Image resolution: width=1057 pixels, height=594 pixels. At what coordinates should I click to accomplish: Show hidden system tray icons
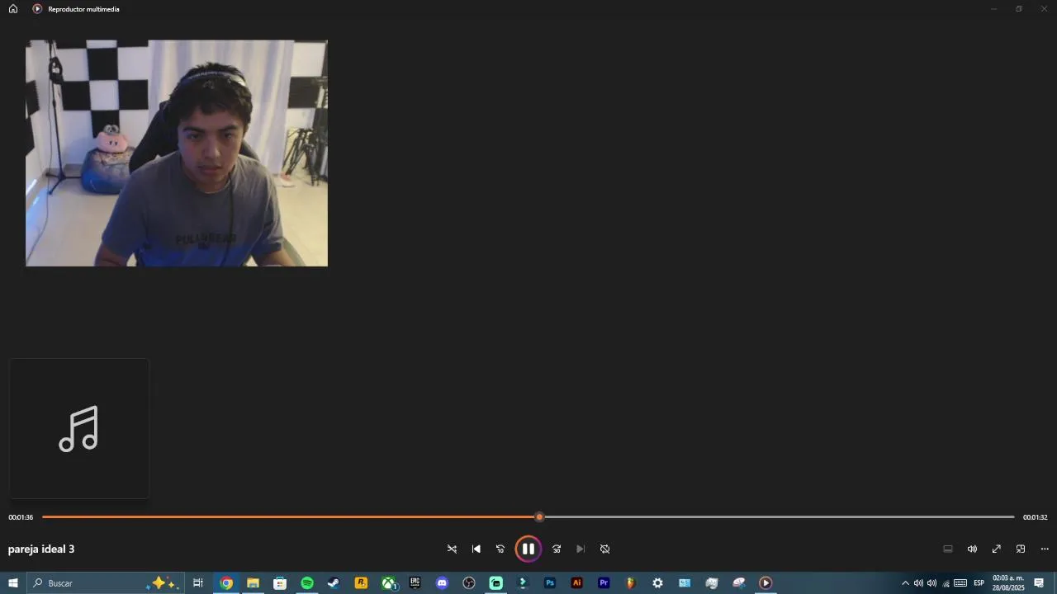click(x=905, y=583)
